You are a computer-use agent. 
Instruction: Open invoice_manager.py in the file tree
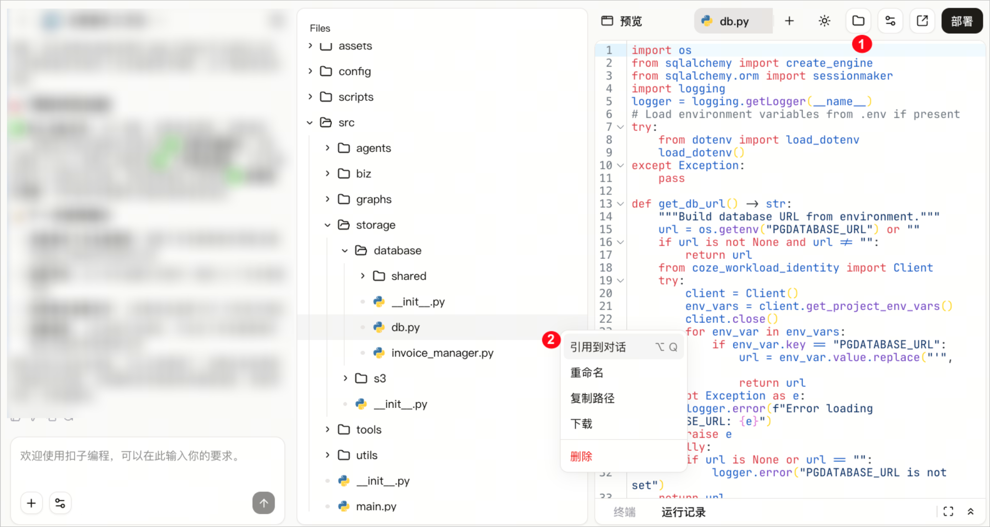(x=442, y=353)
